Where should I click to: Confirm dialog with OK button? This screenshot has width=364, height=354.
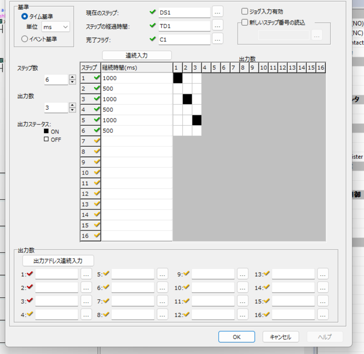pyautogui.click(x=237, y=337)
